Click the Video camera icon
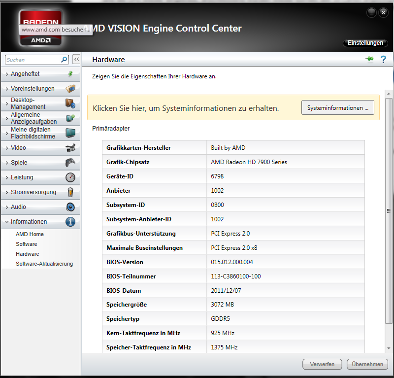The height and width of the screenshot is (378, 394). [70, 148]
